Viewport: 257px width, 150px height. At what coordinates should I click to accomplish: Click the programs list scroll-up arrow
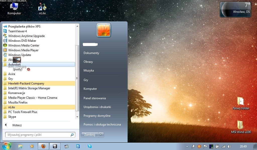tap(77, 26)
